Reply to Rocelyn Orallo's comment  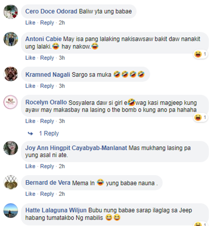[47, 121]
